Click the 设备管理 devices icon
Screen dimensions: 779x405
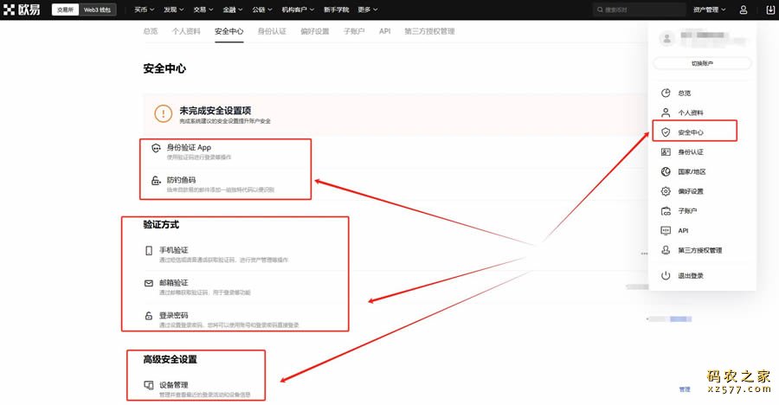(x=149, y=385)
